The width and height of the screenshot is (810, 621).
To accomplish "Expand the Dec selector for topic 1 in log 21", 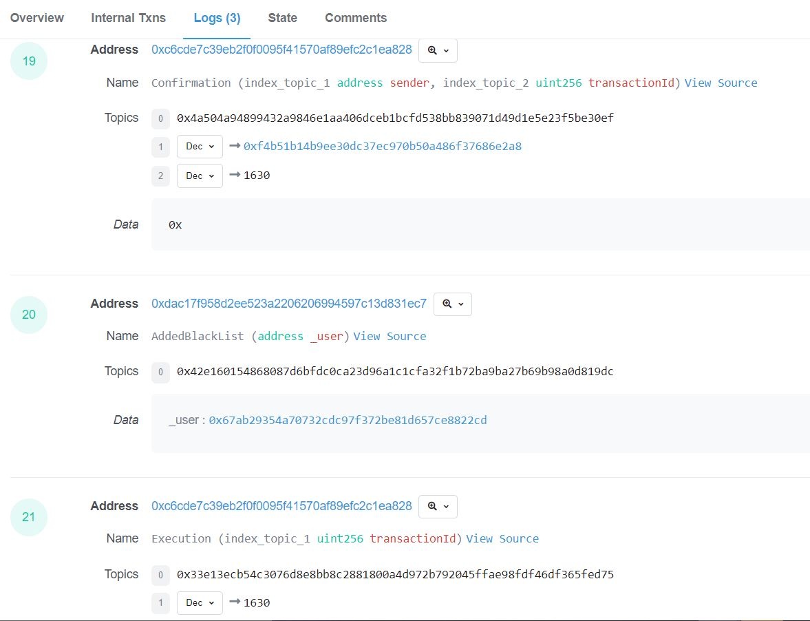I will 199,602.
